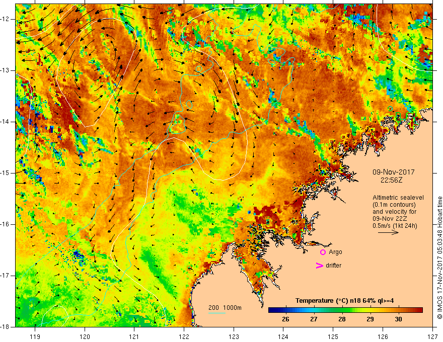Click the longitude axis label '124'
This screenshot has height=342, width=443.
[x=283, y=336]
